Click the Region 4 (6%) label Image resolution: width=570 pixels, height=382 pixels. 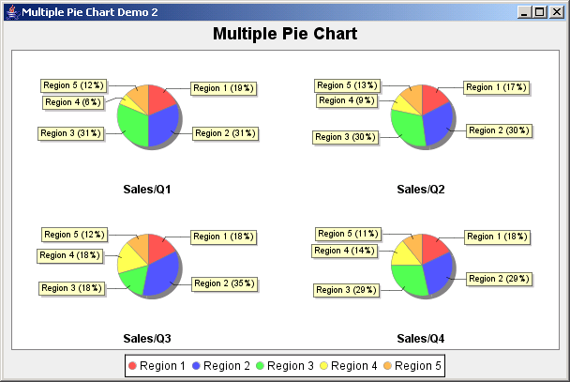(72, 102)
